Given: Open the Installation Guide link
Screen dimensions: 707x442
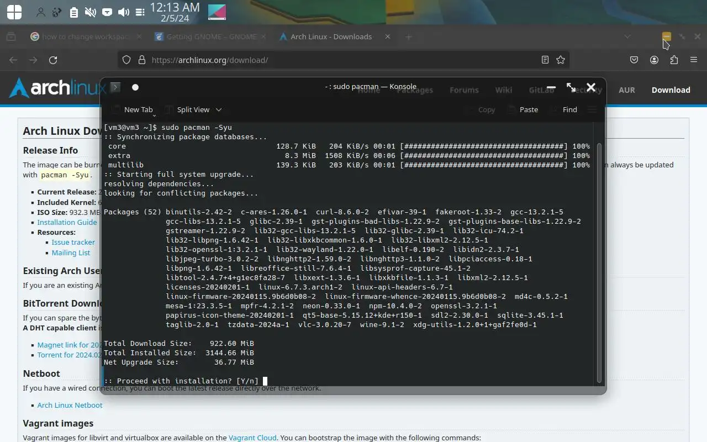Looking at the screenshot, I should (67, 222).
